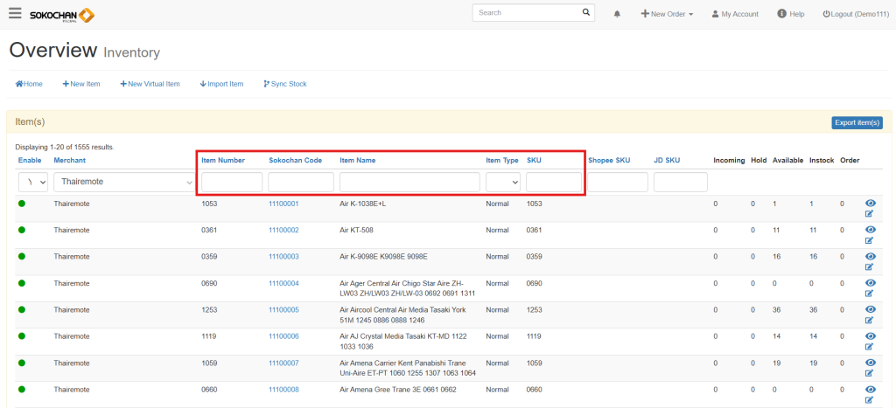
Task: Edit the Air KT-508 item
Action: pyautogui.click(x=870, y=240)
